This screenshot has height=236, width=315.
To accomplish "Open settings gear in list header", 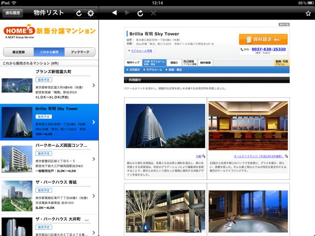I will click(91, 13).
